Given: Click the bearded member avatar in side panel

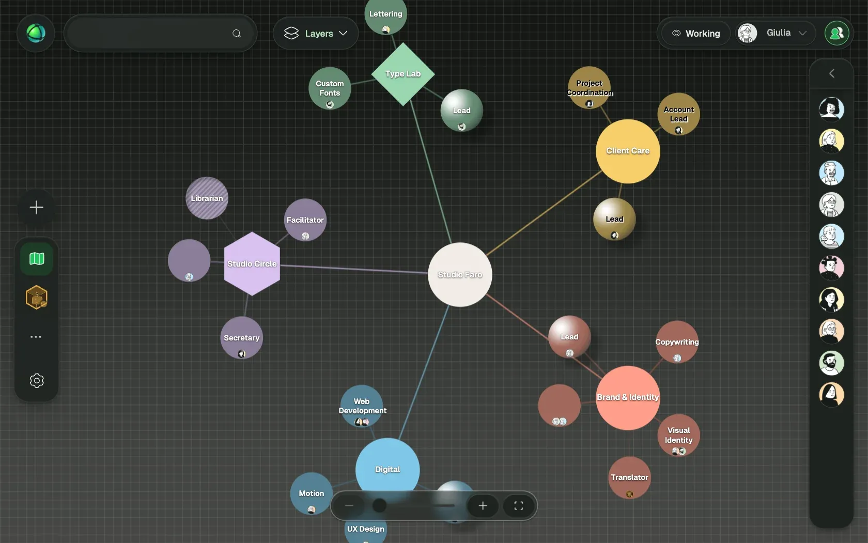Looking at the screenshot, I should click(831, 363).
